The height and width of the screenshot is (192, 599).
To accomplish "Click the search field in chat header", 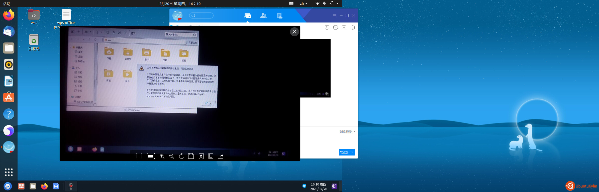I will click(x=201, y=15).
